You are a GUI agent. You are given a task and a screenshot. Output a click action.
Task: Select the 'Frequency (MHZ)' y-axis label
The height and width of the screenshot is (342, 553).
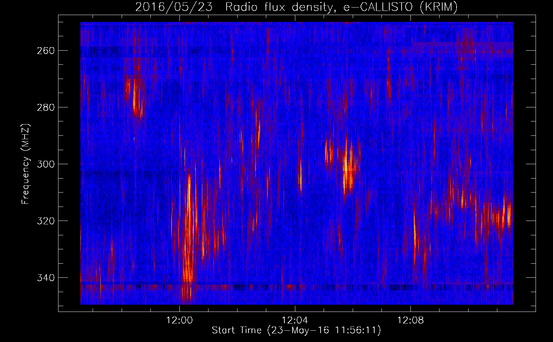point(26,164)
